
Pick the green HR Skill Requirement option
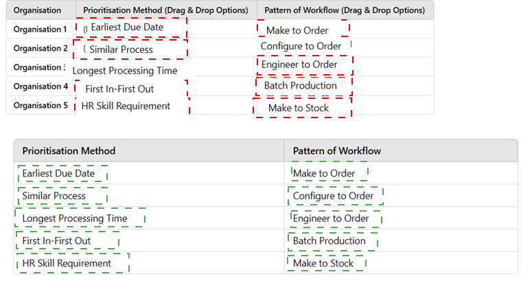pyautogui.click(x=73, y=263)
